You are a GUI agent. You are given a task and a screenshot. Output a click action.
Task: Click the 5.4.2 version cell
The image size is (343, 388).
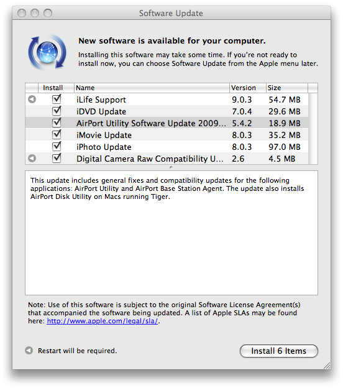242,123
